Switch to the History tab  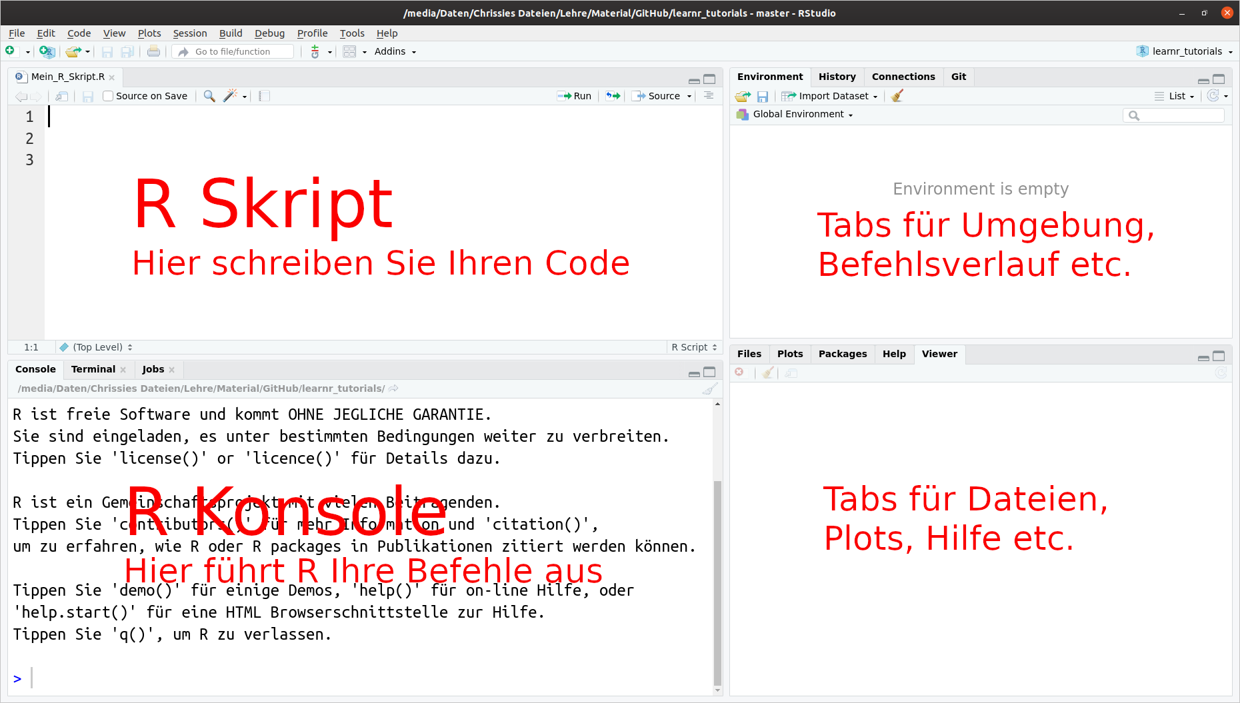point(837,77)
